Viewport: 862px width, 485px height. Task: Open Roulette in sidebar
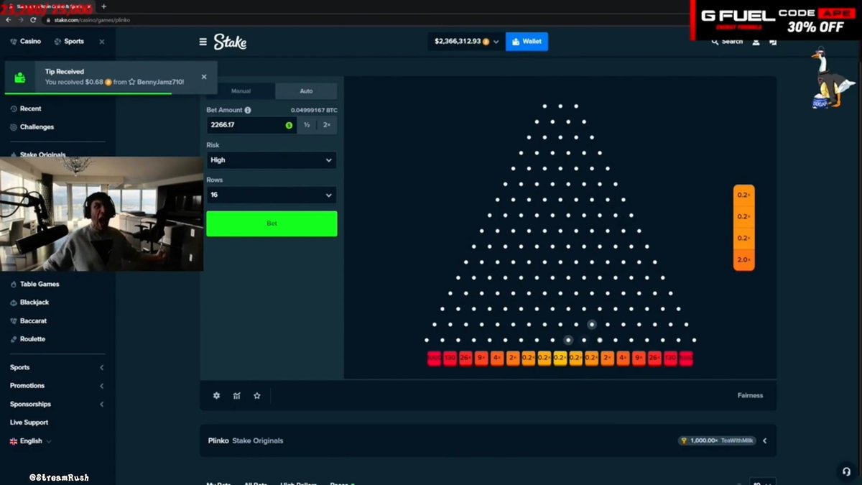tap(27, 339)
